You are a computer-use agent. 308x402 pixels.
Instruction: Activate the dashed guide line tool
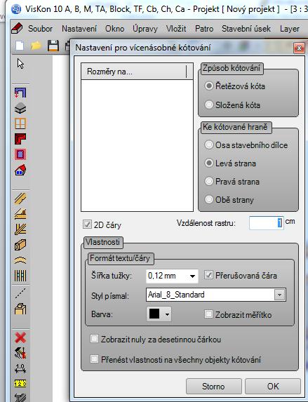(20, 293)
